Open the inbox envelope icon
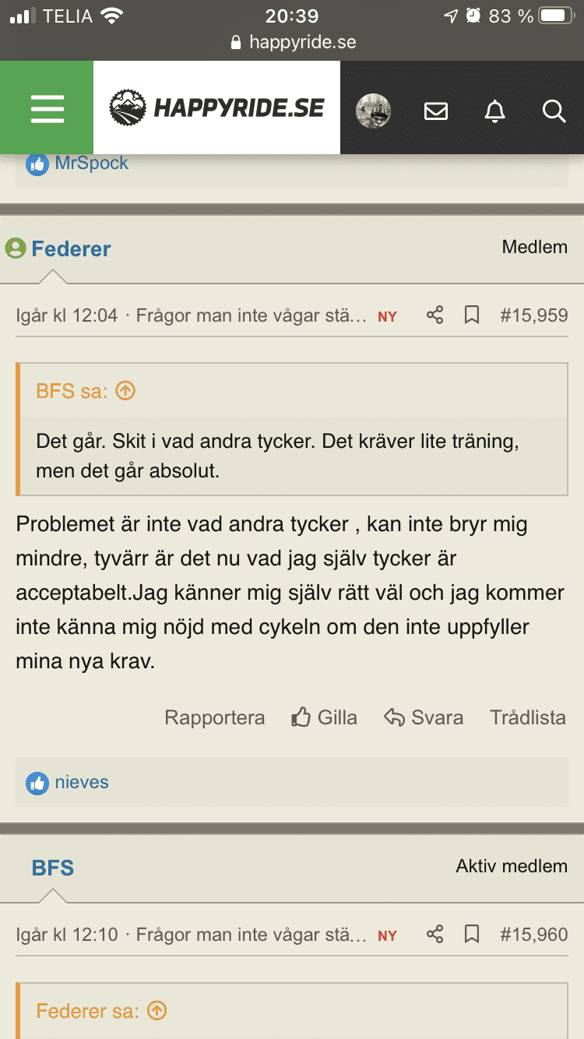This screenshot has height=1039, width=584. [436, 111]
